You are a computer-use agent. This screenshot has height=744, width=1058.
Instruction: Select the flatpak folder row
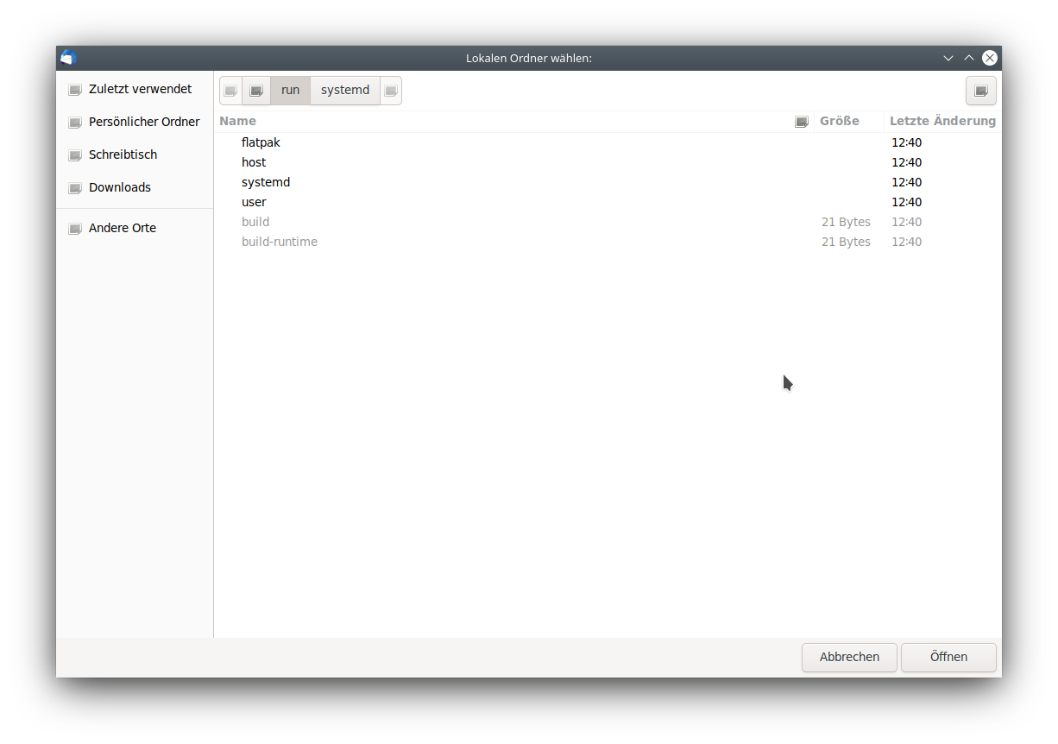coord(608,142)
